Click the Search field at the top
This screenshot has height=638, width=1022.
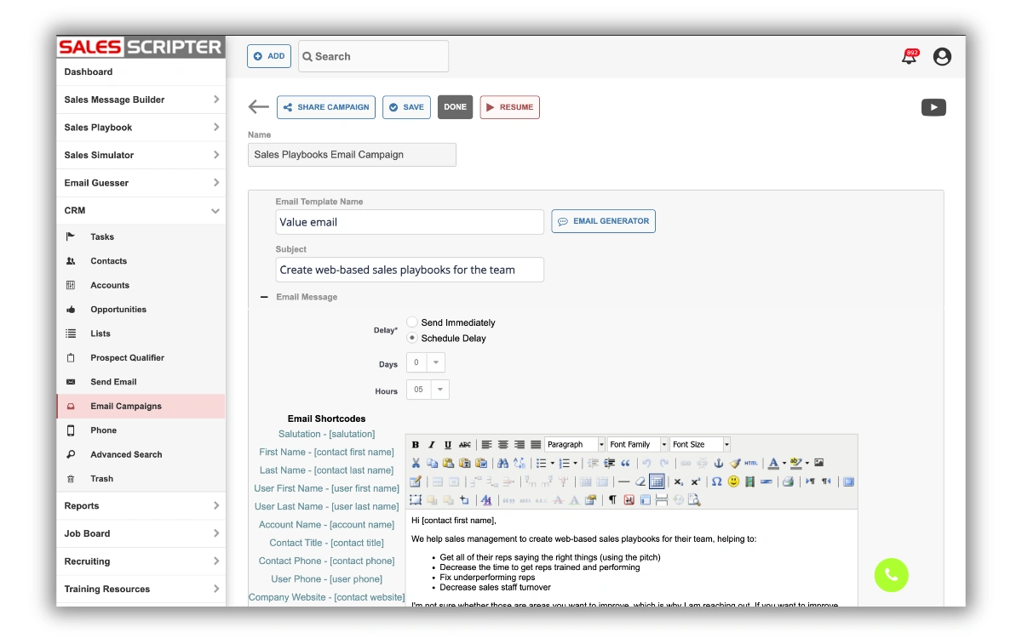372,55
